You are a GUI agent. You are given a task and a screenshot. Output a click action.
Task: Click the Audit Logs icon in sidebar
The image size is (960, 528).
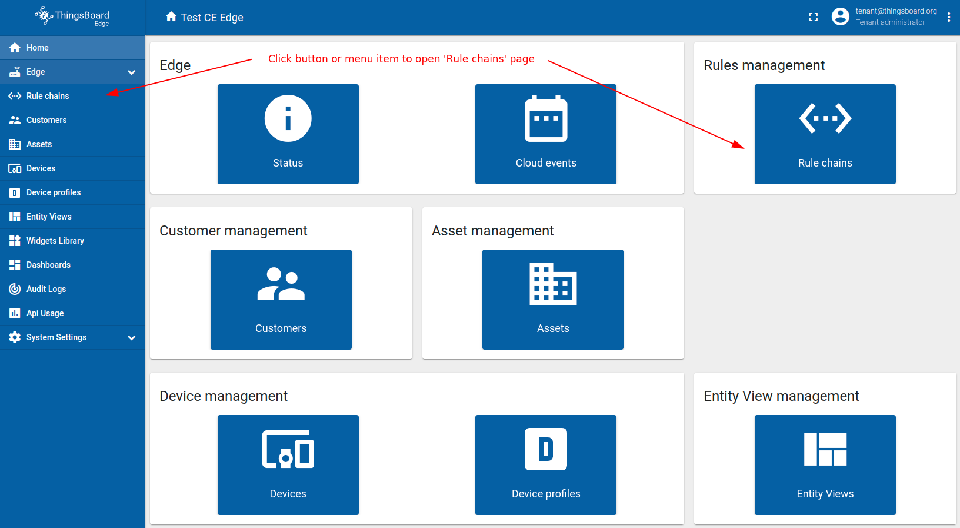(15, 289)
